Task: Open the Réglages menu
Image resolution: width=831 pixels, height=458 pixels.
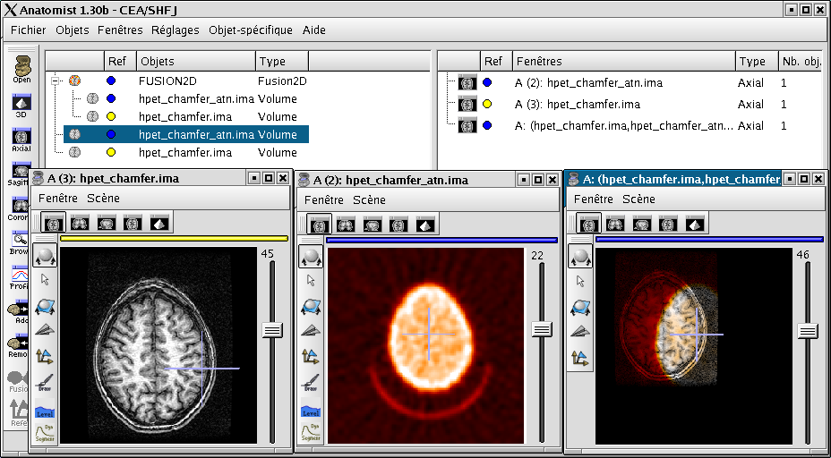Action: pyautogui.click(x=176, y=30)
